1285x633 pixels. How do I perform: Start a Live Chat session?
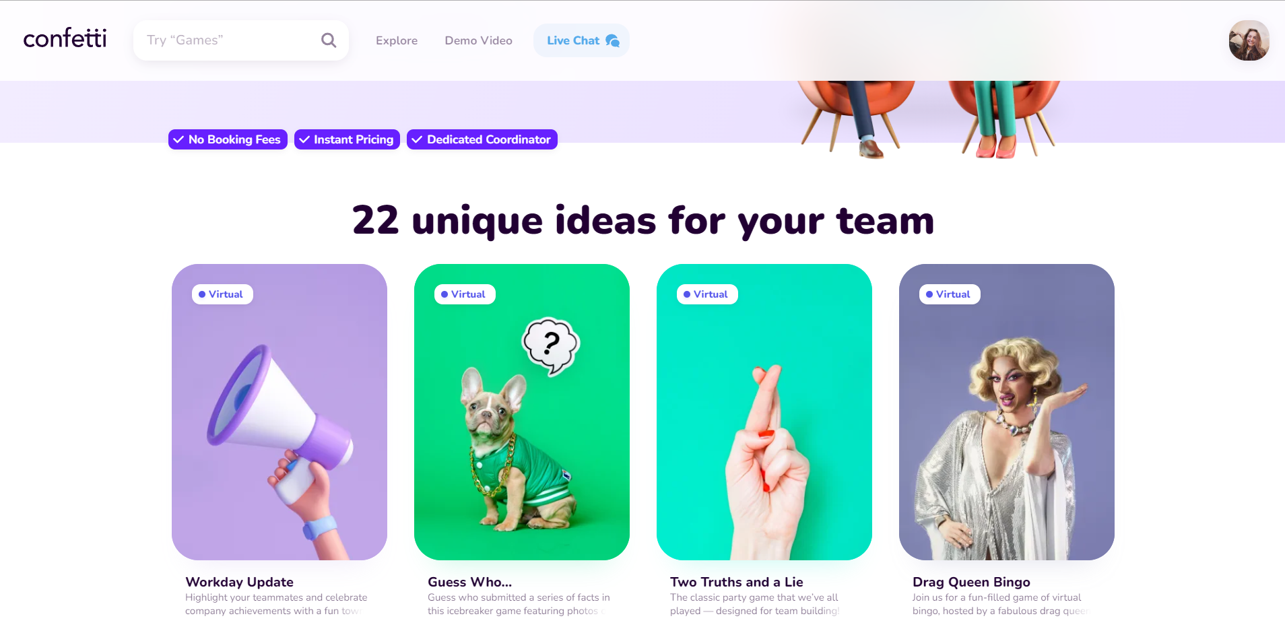point(581,40)
